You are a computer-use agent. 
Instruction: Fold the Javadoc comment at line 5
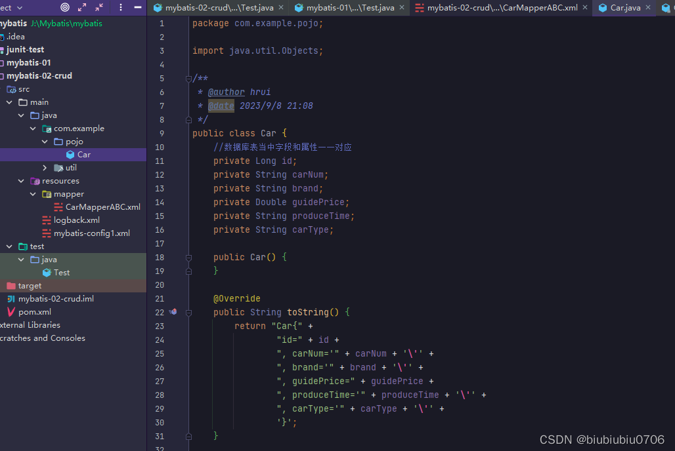[x=188, y=79]
